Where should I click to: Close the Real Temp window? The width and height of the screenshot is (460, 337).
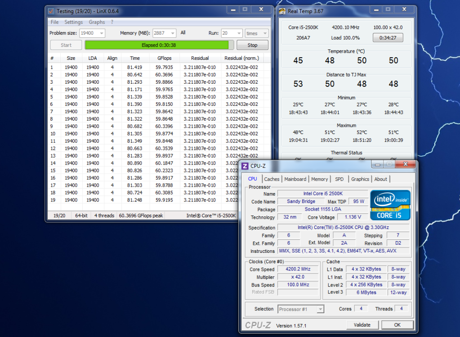[x=405, y=10]
